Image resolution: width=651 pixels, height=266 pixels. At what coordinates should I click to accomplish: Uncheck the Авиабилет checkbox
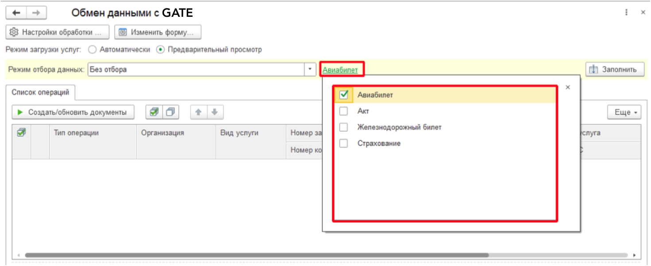344,95
